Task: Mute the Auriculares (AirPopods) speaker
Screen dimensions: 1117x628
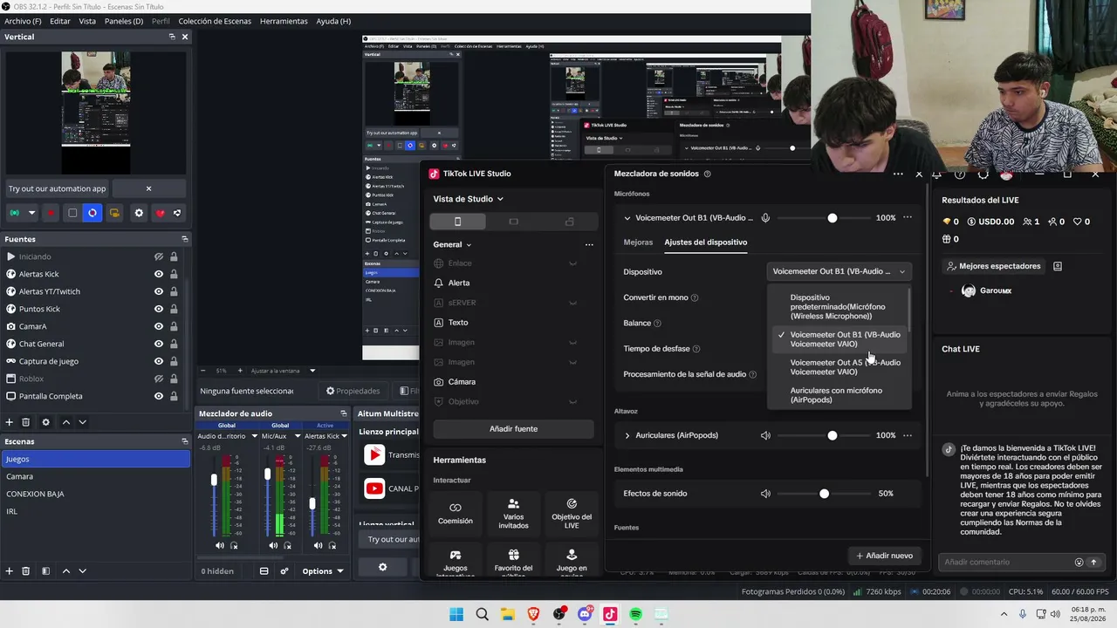Action: point(765,435)
